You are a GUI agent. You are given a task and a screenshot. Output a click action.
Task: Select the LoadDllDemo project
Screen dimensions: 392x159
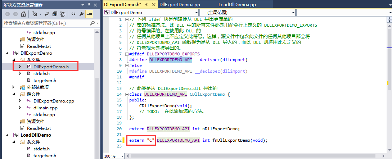(36, 135)
